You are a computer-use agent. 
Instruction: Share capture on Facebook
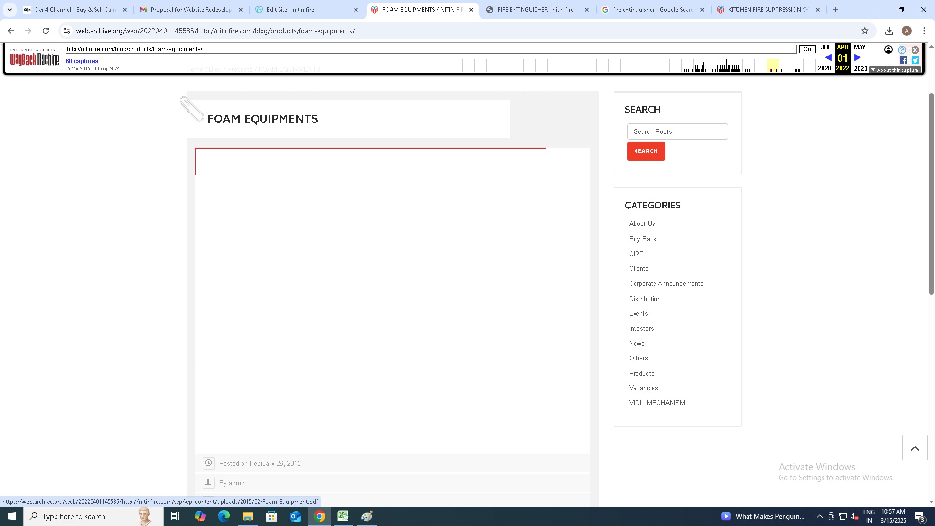(x=903, y=61)
